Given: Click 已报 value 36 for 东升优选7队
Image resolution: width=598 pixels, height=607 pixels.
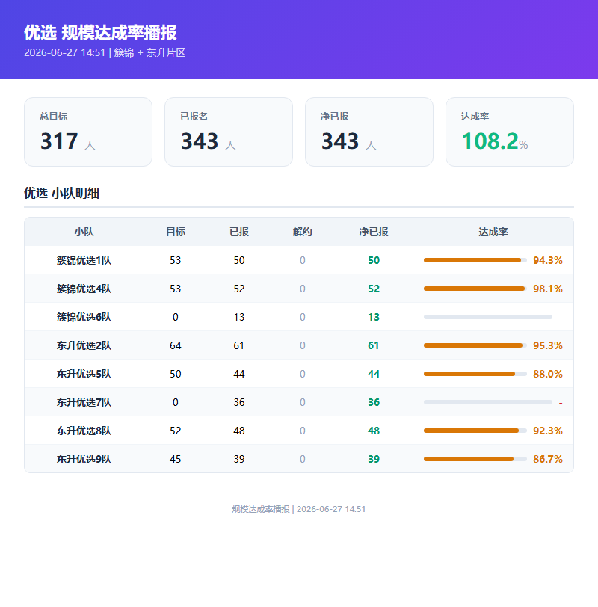Looking at the screenshot, I should point(238,402).
